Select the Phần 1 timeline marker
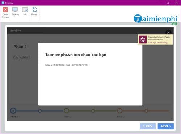181x134 pixels. pos(13,111)
